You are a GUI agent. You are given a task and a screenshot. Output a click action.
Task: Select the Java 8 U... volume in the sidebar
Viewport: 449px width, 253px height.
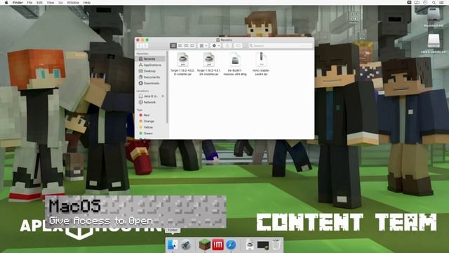pos(149,96)
